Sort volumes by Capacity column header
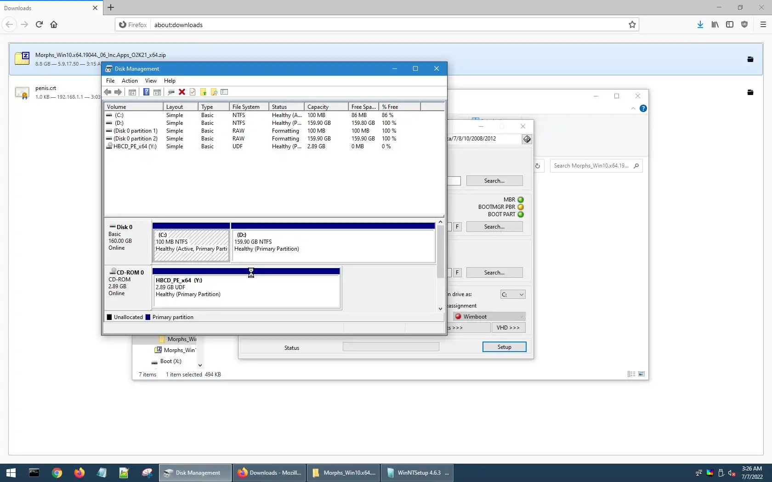 click(326, 107)
